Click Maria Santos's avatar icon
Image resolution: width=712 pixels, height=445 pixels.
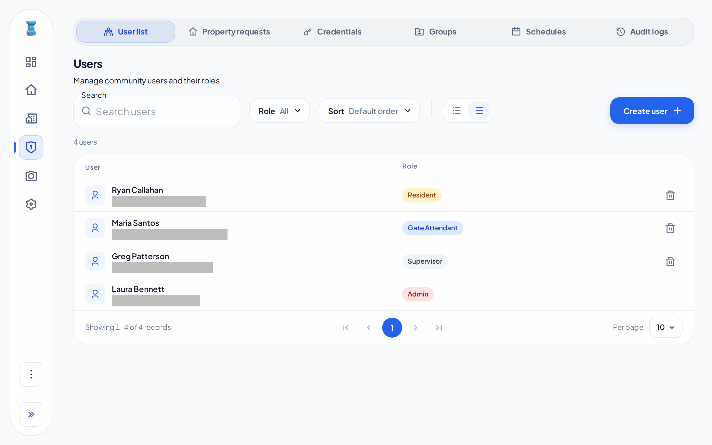[95, 228]
